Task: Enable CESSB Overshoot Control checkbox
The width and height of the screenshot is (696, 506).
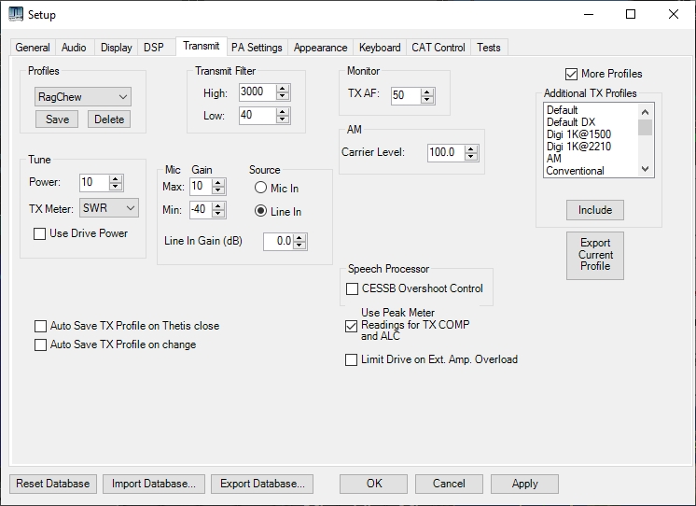Action: (x=353, y=288)
